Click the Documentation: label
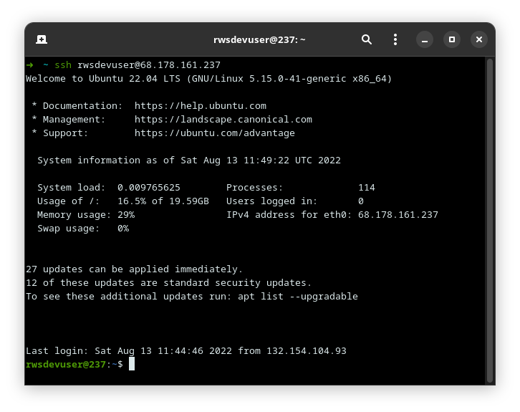The width and height of the screenshot is (520, 412). click(x=82, y=106)
